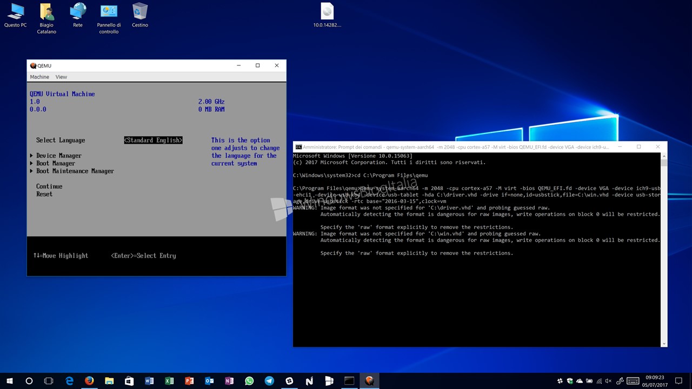Click the QEMU window title bar icon
The width and height of the screenshot is (692, 389).
tap(34, 65)
